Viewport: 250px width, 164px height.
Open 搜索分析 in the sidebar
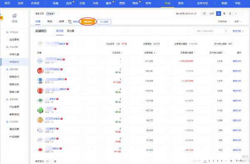click(x=14, y=84)
